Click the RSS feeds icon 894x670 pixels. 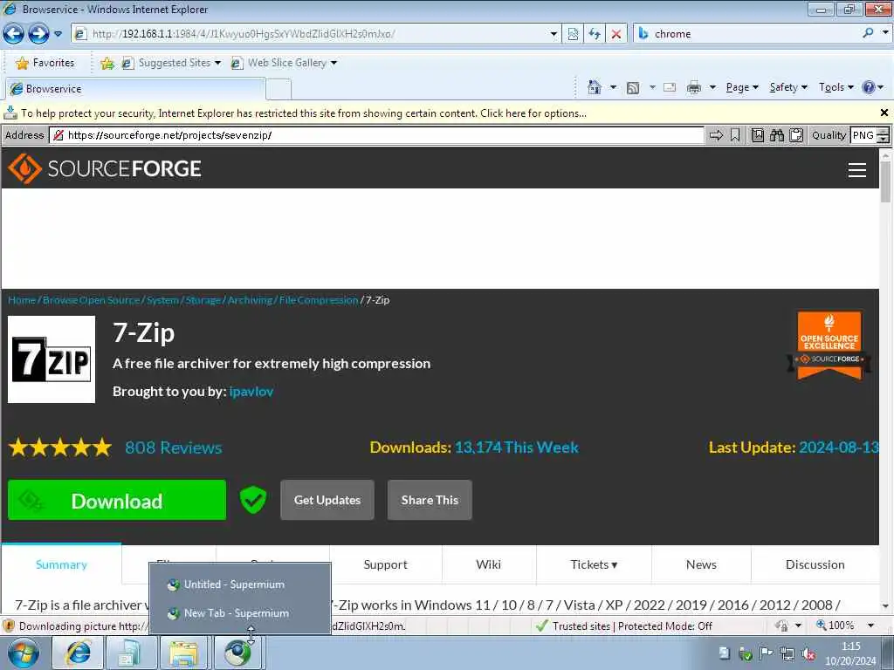point(632,88)
